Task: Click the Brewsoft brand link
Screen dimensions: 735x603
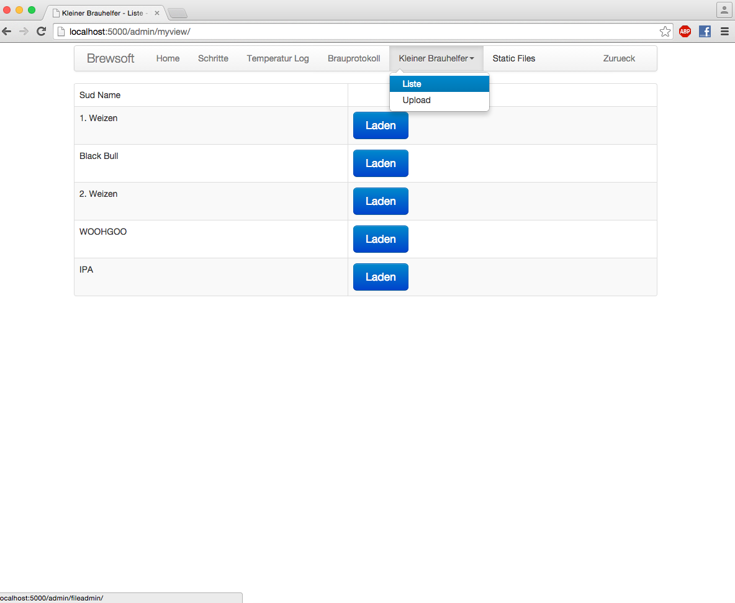Action: coord(110,58)
